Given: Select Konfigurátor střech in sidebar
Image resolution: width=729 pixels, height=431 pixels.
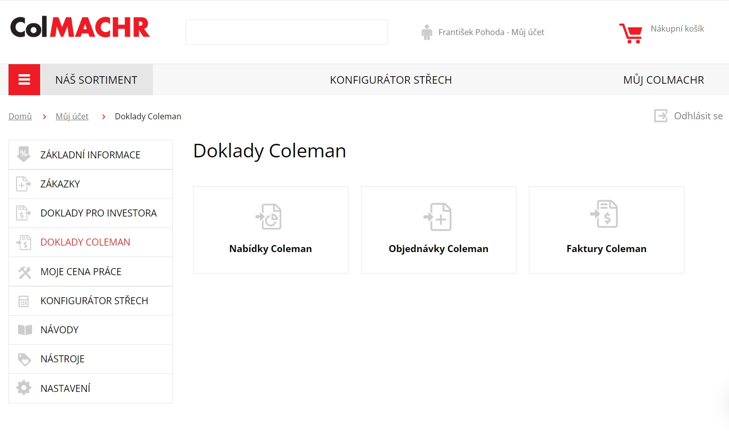Looking at the screenshot, I should pyautogui.click(x=91, y=301).
